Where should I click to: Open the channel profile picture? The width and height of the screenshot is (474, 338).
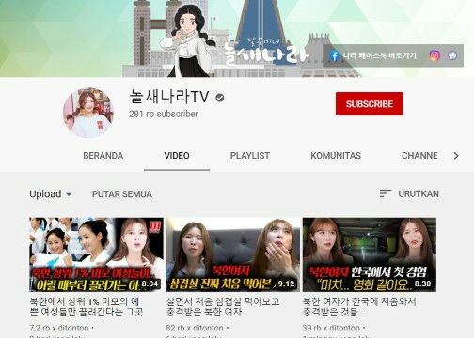tap(88, 113)
